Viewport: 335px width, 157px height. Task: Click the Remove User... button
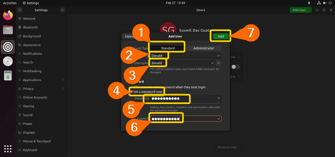coord(229,147)
